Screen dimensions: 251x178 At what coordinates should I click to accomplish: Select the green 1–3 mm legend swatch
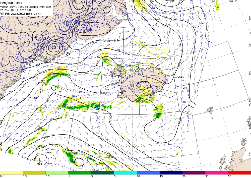point(80,172)
